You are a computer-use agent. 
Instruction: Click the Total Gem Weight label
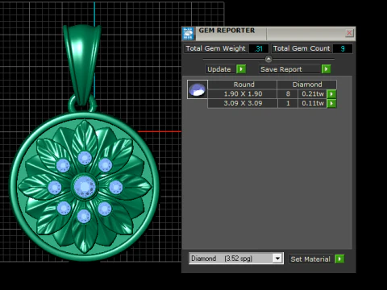(216, 48)
